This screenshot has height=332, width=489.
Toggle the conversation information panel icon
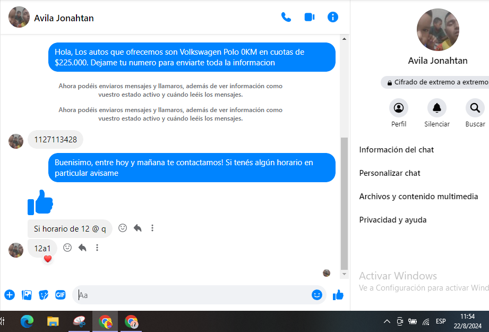click(333, 17)
